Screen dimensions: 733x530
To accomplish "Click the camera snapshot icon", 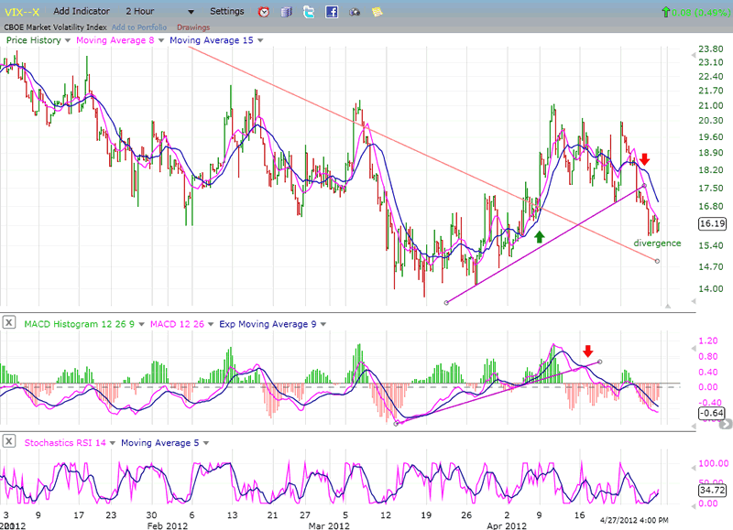I will tap(353, 12).
